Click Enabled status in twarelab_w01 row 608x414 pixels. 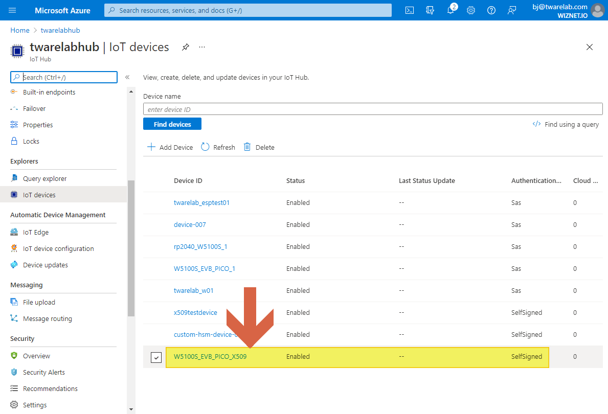tap(298, 291)
